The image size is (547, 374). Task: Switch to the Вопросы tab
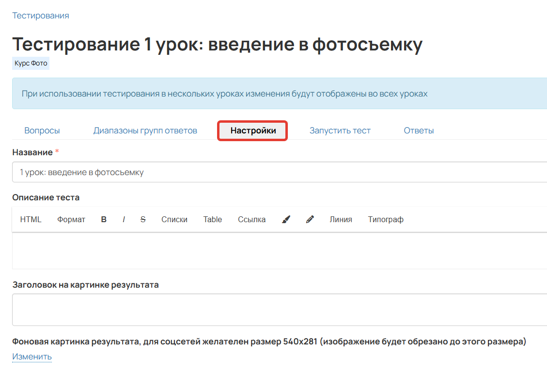point(42,130)
